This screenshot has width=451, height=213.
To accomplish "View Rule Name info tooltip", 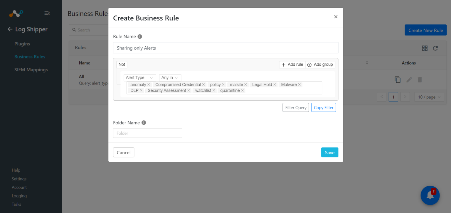I will click(140, 36).
